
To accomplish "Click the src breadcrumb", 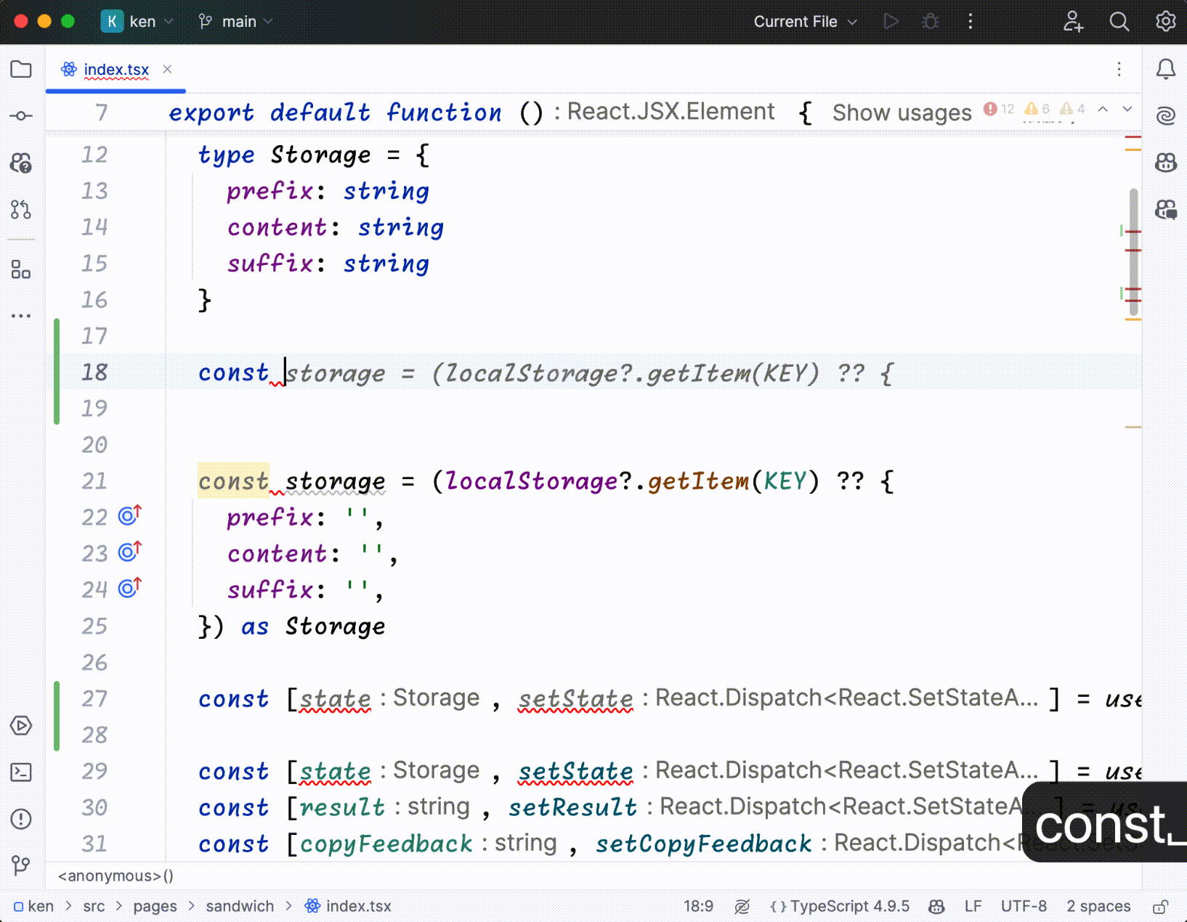I will tap(94, 906).
